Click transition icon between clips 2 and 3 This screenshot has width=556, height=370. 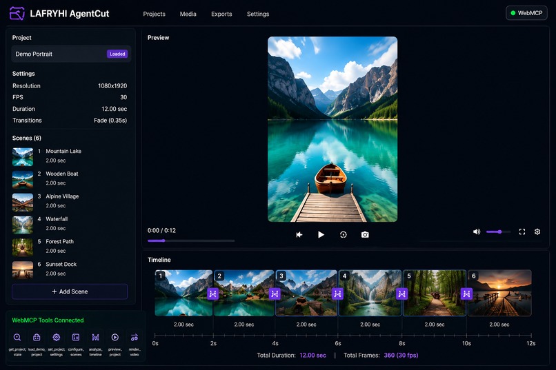tap(275, 294)
